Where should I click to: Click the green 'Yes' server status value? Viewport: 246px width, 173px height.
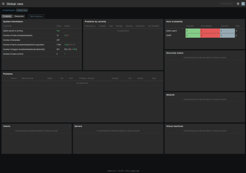(x=58, y=31)
